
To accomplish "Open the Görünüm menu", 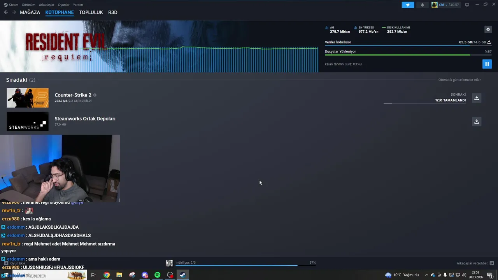I will [28, 5].
